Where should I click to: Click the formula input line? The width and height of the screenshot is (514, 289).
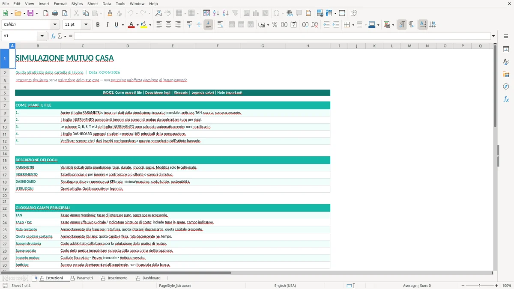pos(282,36)
